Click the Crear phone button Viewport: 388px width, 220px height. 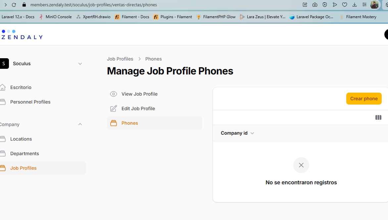(x=364, y=99)
